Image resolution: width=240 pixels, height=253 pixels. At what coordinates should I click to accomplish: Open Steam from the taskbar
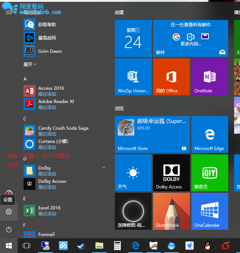coord(81,246)
